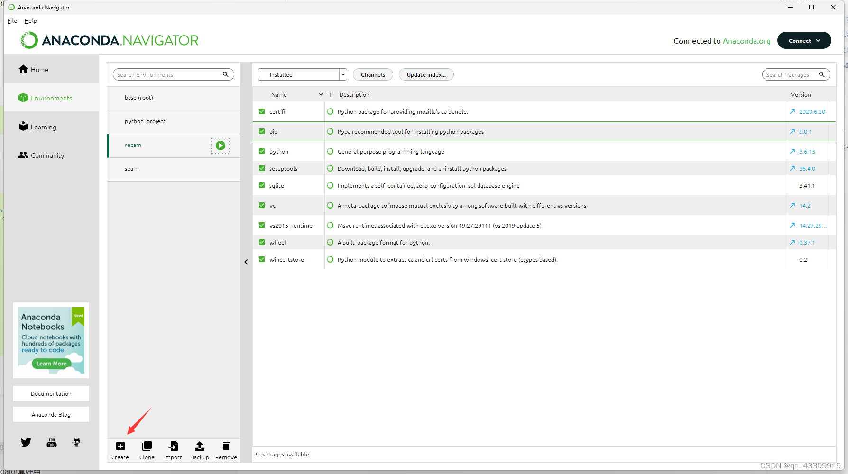
Task: Click the upgrade arrow for vc version
Action: coord(793,205)
